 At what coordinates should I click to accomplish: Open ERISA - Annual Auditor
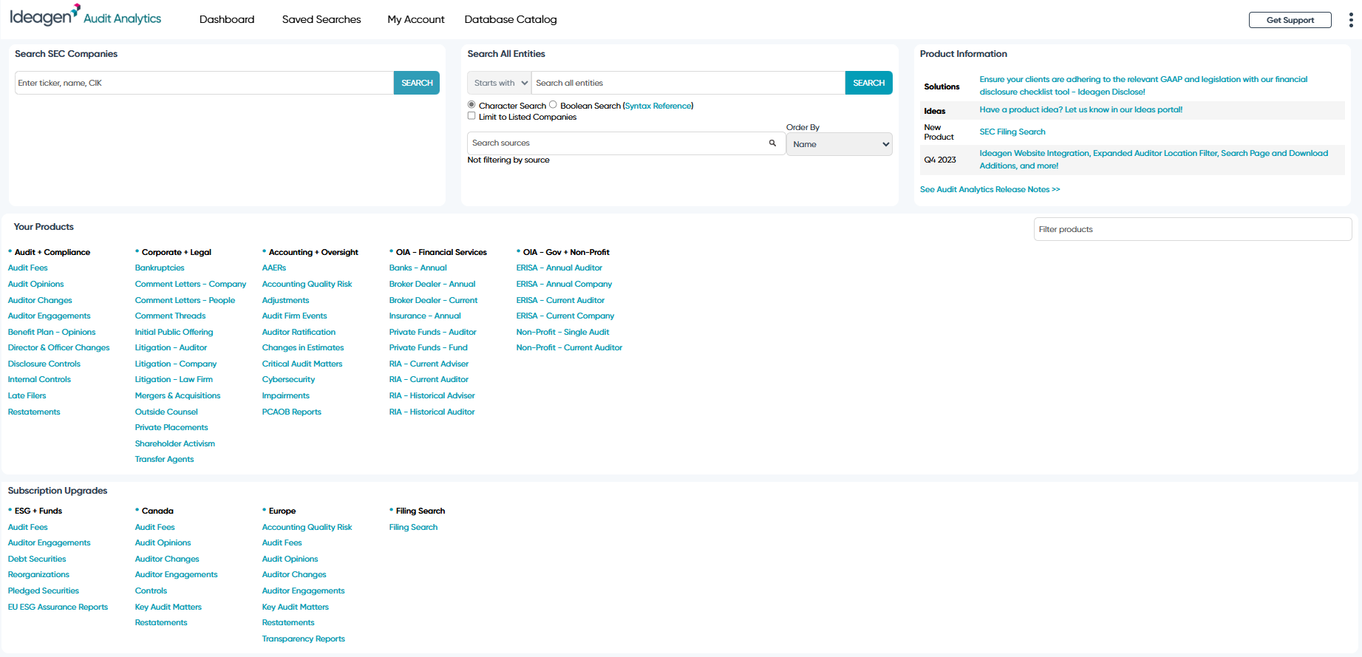559,268
